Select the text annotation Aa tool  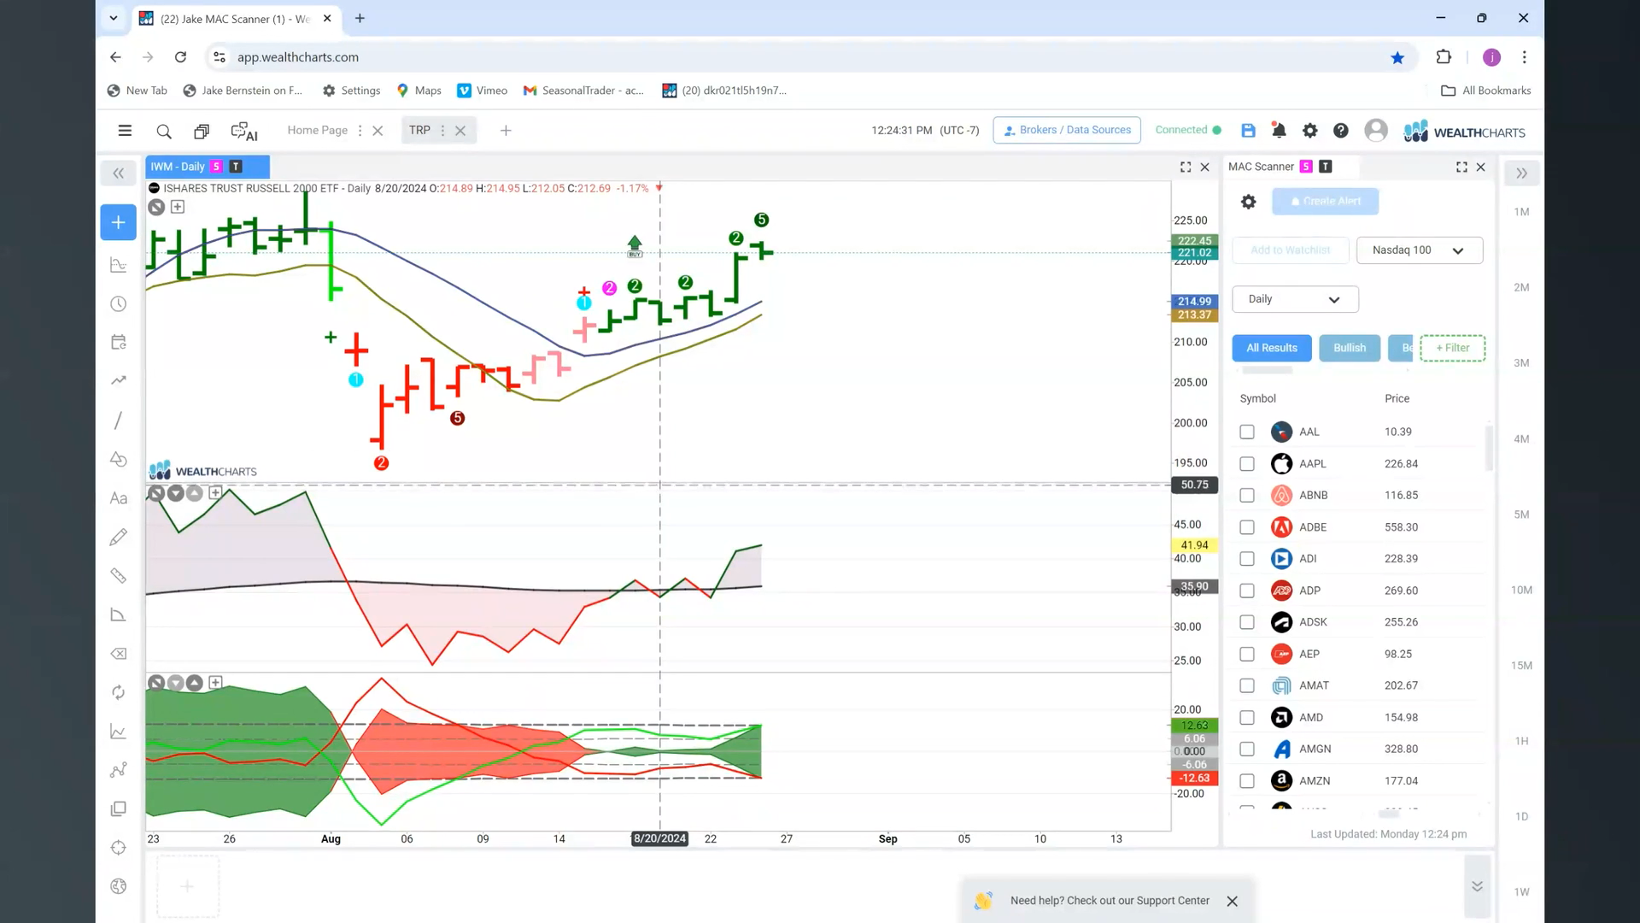click(119, 498)
